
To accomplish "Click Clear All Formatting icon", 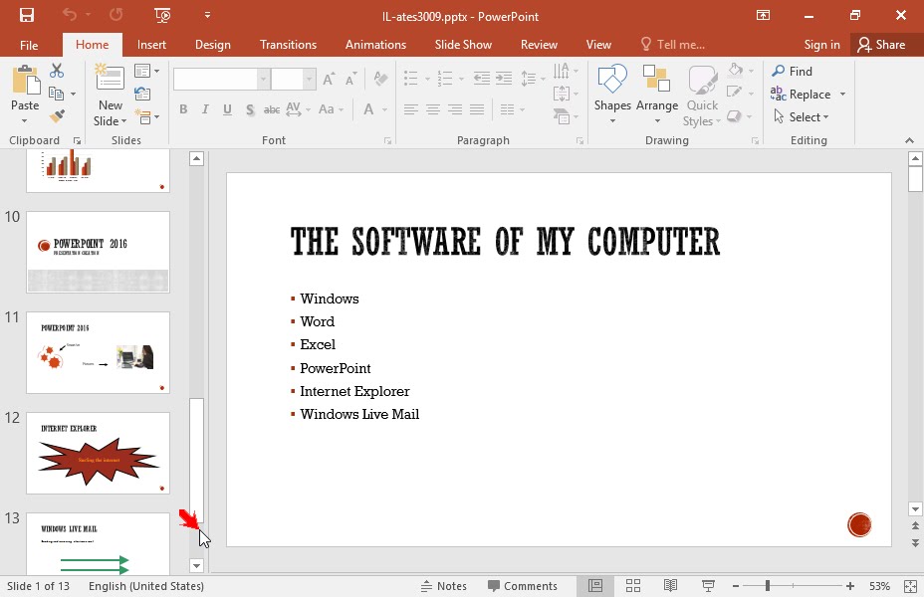I will click(x=380, y=79).
